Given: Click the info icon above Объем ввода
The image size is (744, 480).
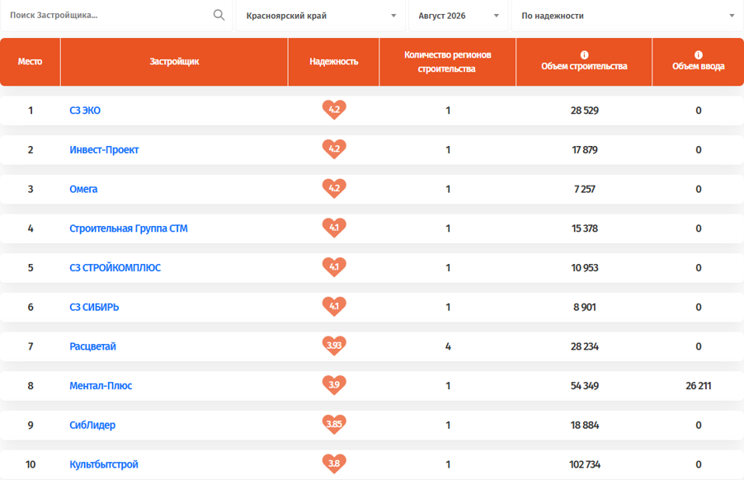Looking at the screenshot, I should point(698,54).
